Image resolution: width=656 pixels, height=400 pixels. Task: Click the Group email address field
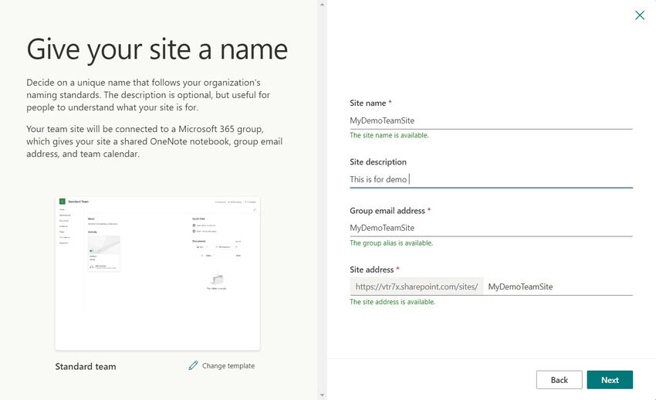(490, 228)
